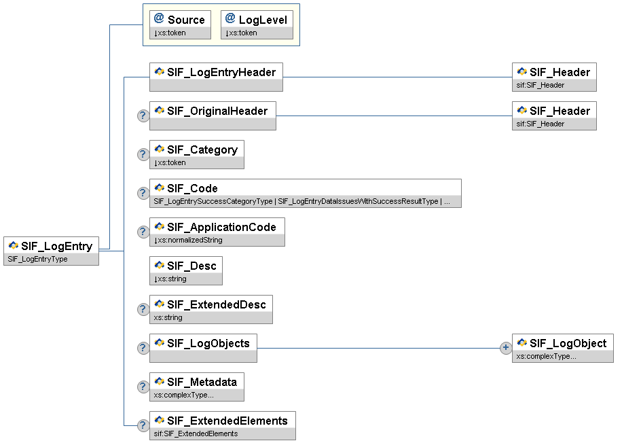Click the question mark icon beside SIF_ExtendedElements
Screen dimensions: 641x443
[x=143, y=425]
